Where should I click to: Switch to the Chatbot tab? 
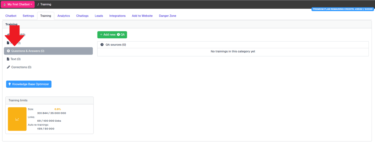[x=11, y=16]
